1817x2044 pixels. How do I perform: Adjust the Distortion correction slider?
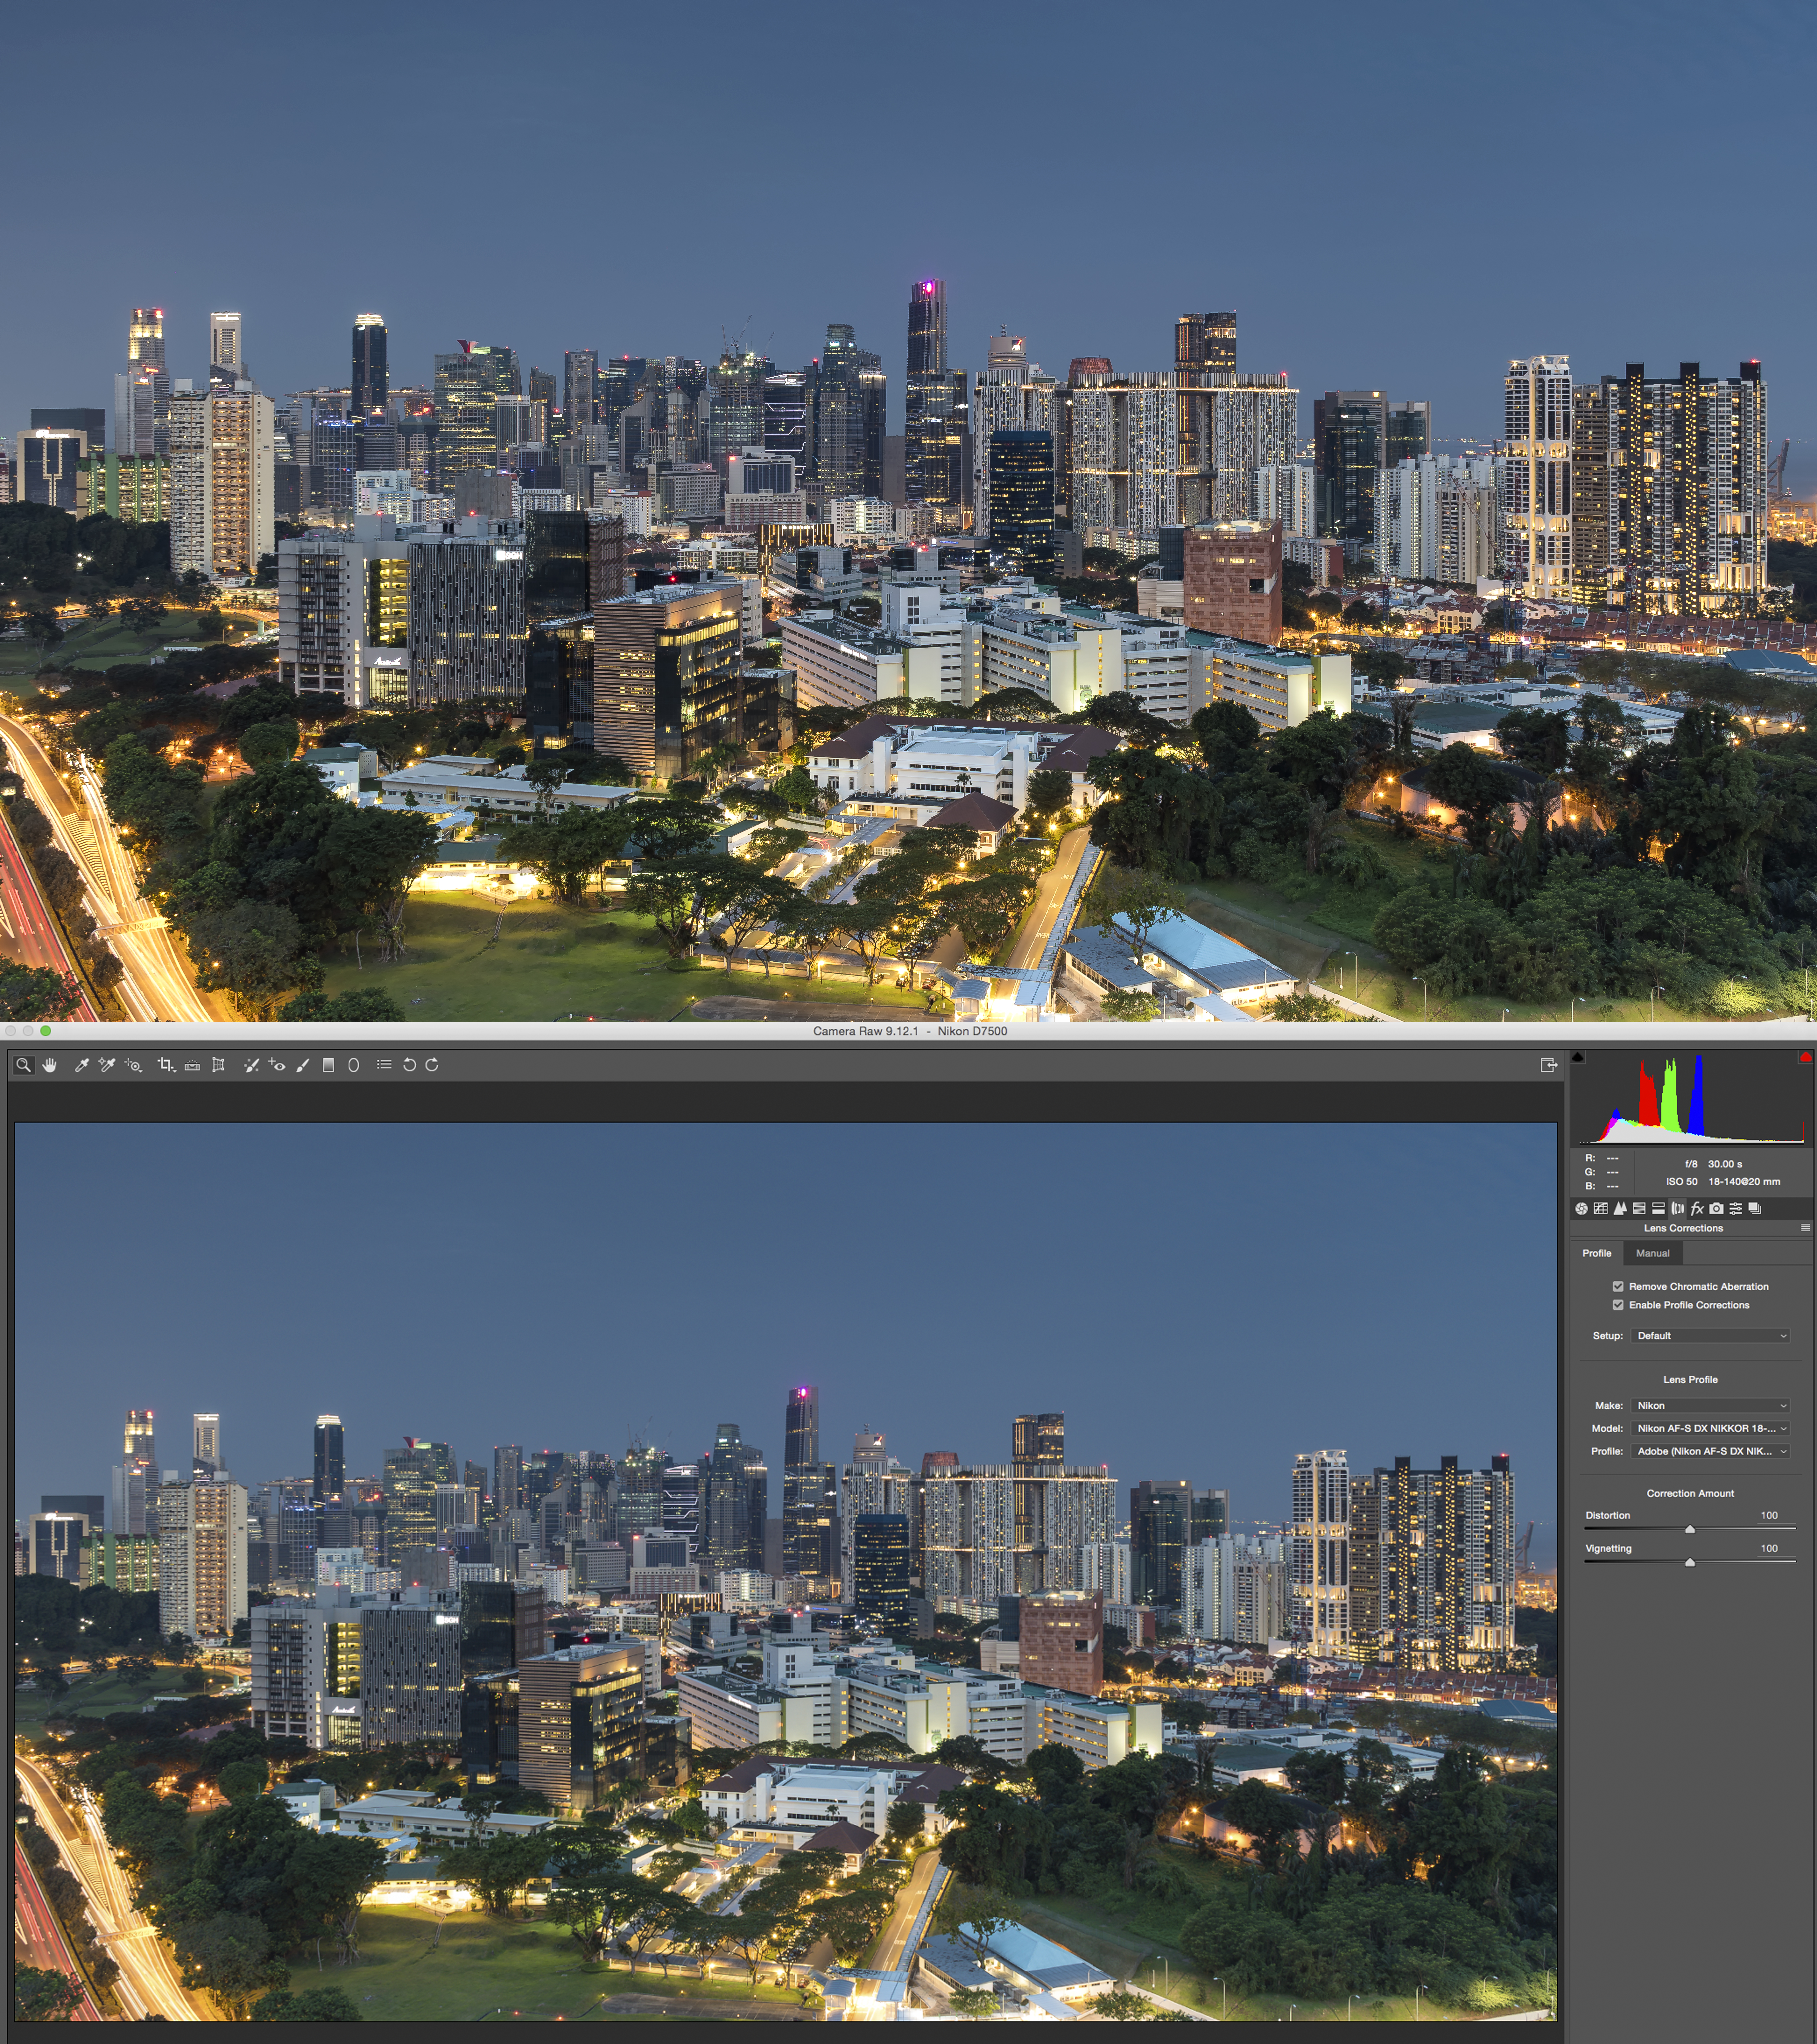coord(1690,1529)
